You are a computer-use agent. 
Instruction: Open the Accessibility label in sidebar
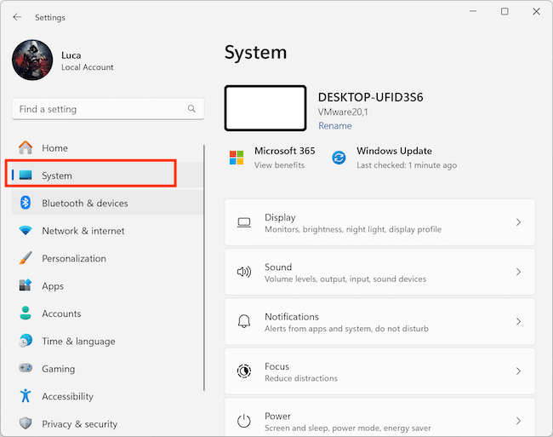(68, 396)
